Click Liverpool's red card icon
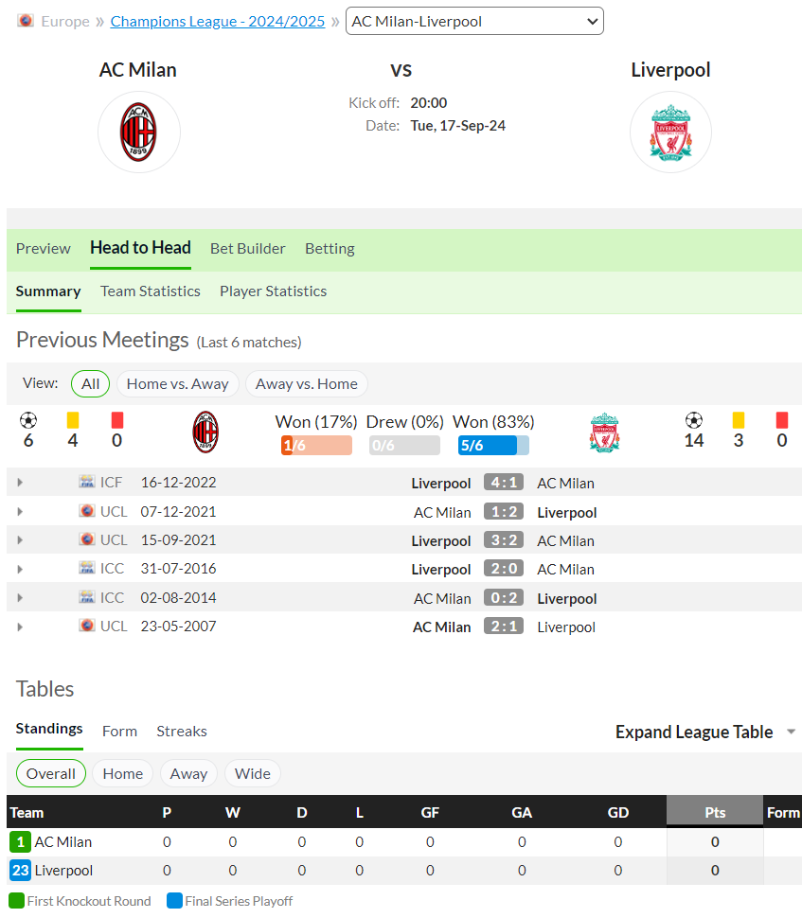The width and height of the screenshot is (802, 918). click(782, 420)
